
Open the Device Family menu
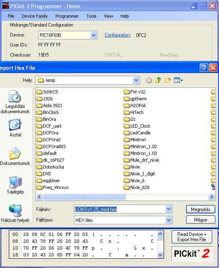click(x=34, y=16)
